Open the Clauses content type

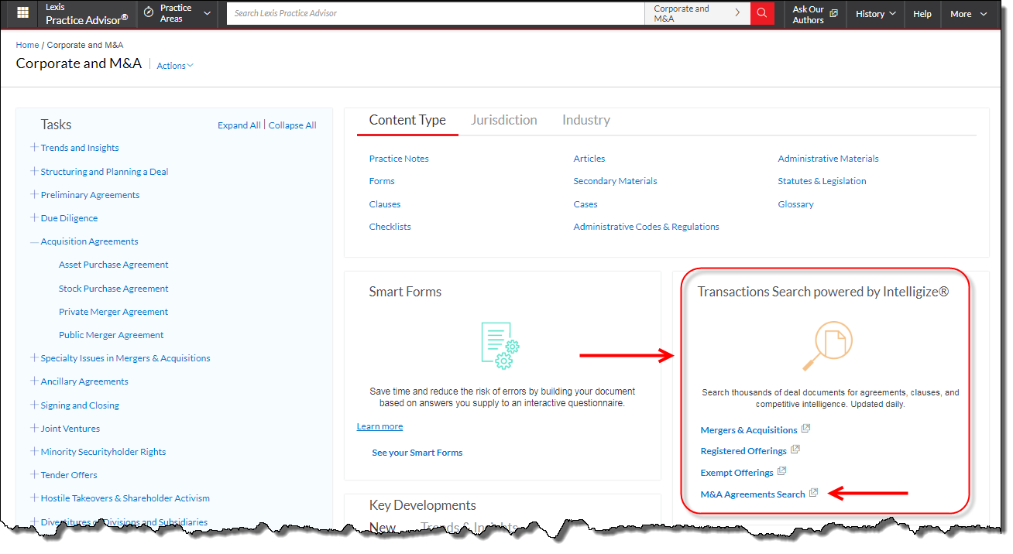(385, 204)
